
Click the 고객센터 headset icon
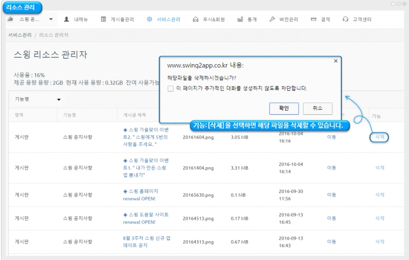pos(345,19)
